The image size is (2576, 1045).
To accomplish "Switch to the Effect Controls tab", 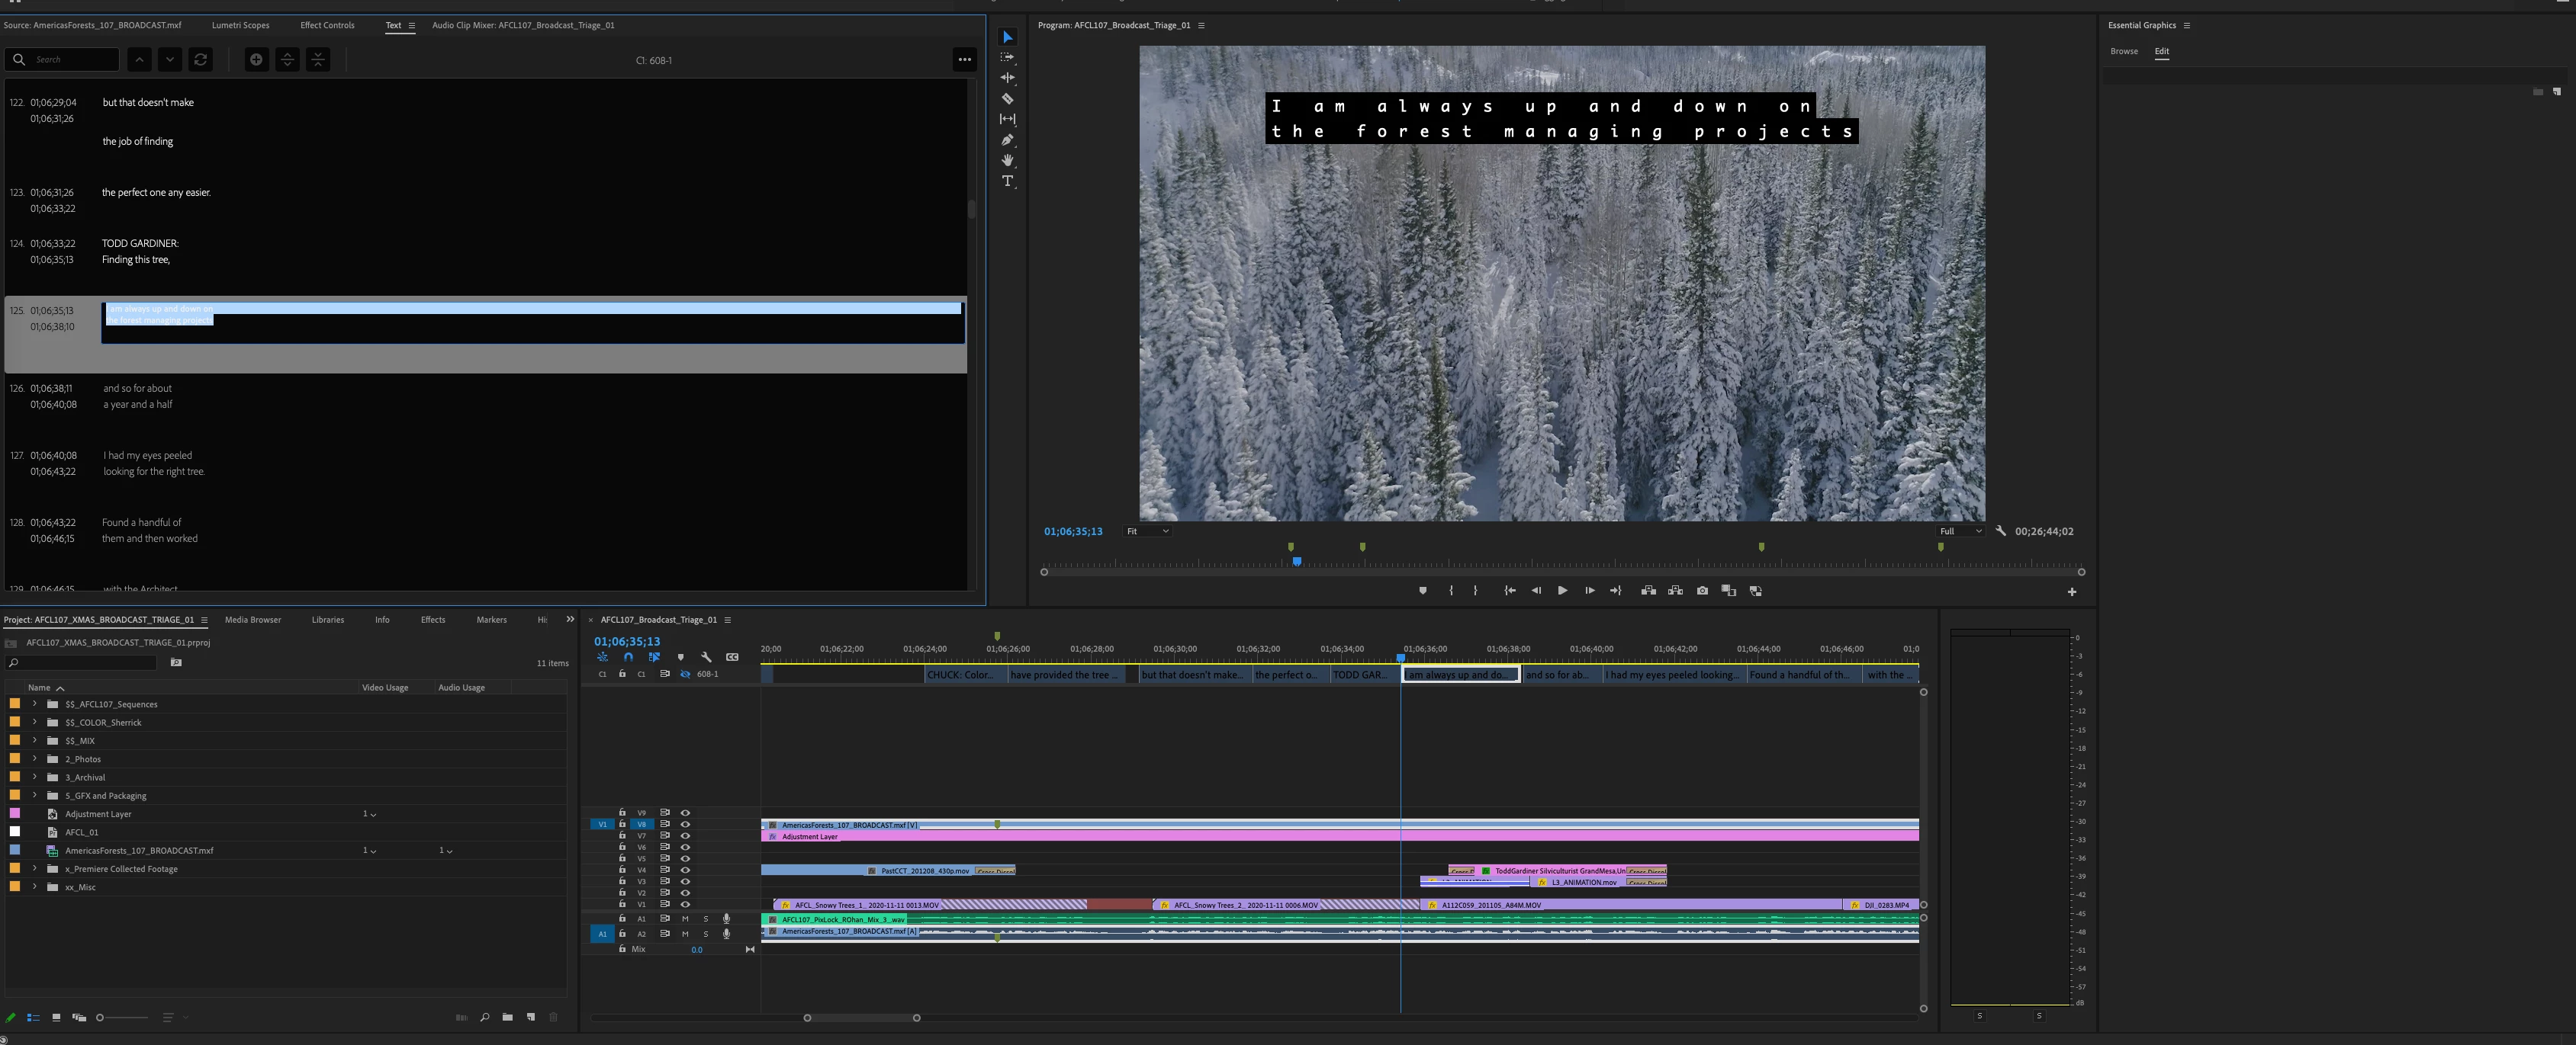I will tap(327, 25).
